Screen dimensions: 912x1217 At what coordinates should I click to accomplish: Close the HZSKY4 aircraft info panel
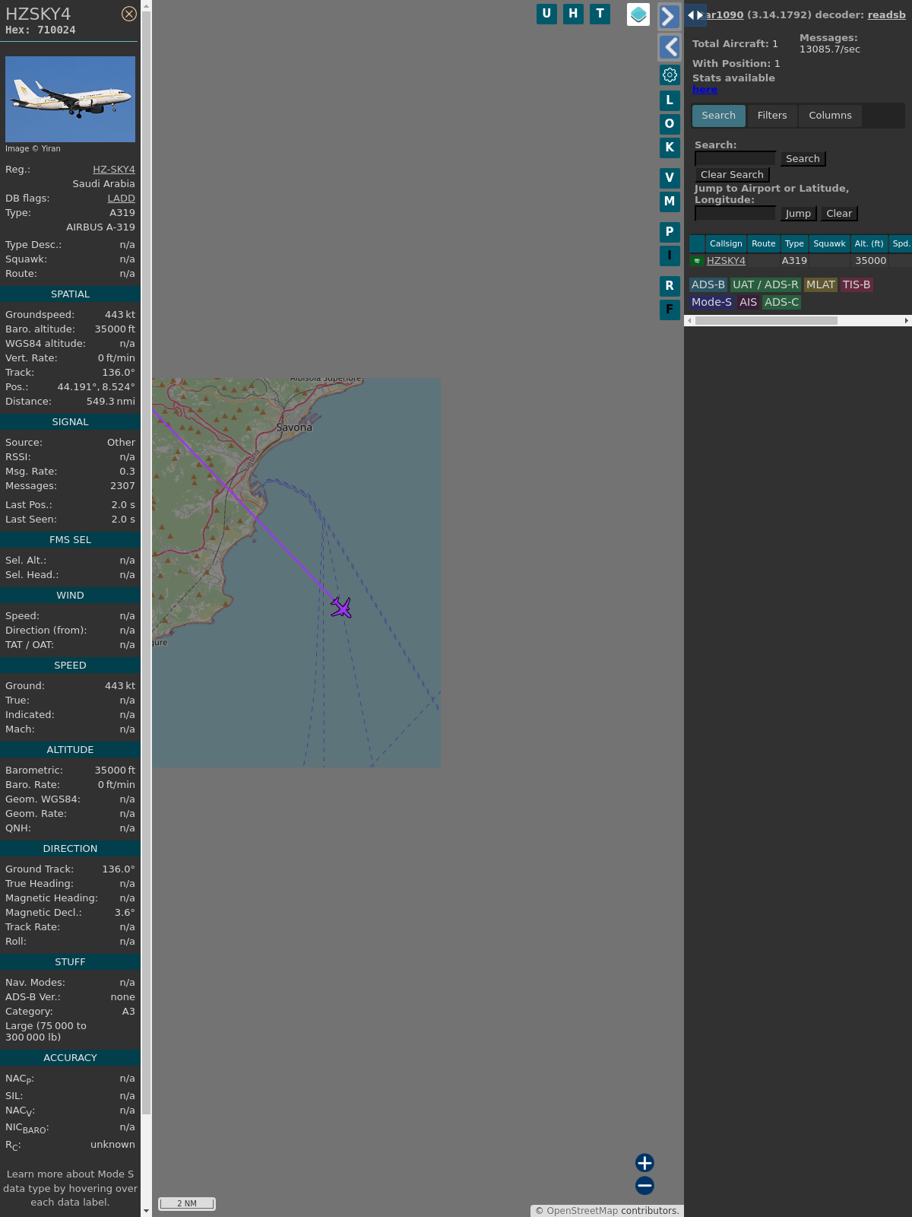pyautogui.click(x=129, y=14)
